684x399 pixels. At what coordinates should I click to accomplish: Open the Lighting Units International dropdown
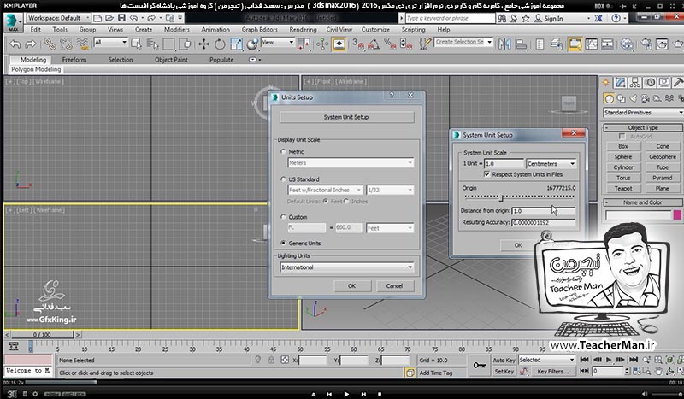(x=347, y=267)
